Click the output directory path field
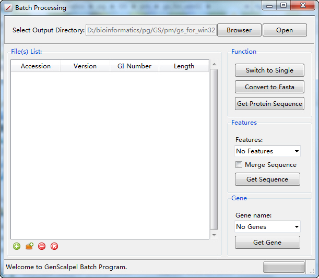The height and width of the screenshot is (278, 319). [151, 30]
